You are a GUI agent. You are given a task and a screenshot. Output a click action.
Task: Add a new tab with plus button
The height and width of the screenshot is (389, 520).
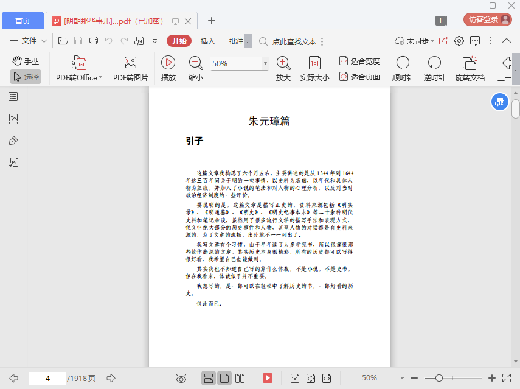pyautogui.click(x=211, y=21)
